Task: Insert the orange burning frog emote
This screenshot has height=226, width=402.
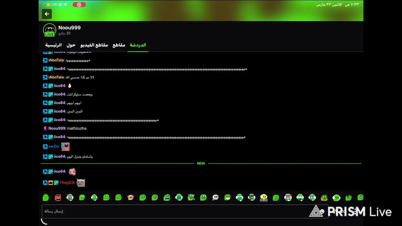Action: [x=324, y=197]
